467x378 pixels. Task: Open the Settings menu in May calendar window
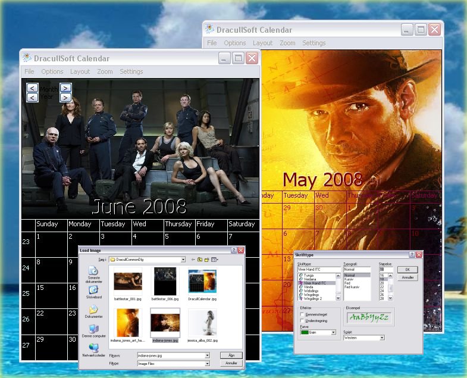point(314,43)
